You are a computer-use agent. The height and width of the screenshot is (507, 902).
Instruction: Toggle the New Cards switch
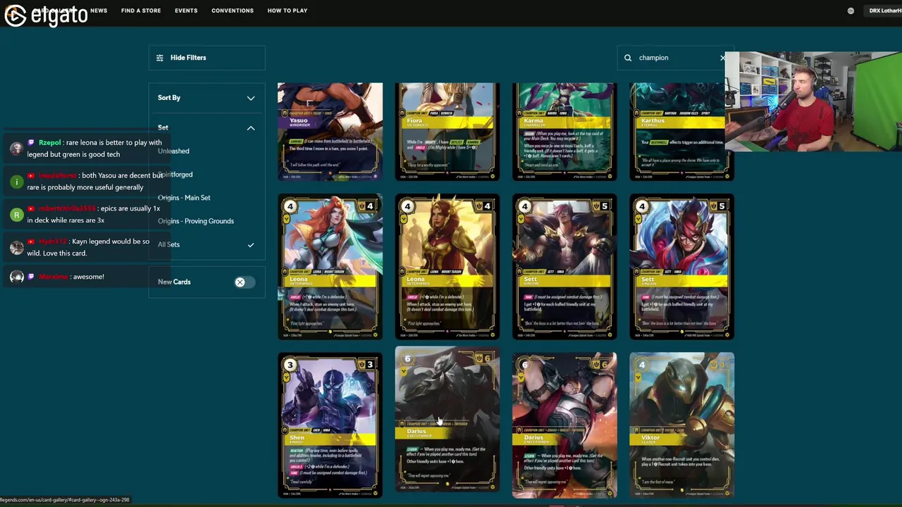point(244,282)
